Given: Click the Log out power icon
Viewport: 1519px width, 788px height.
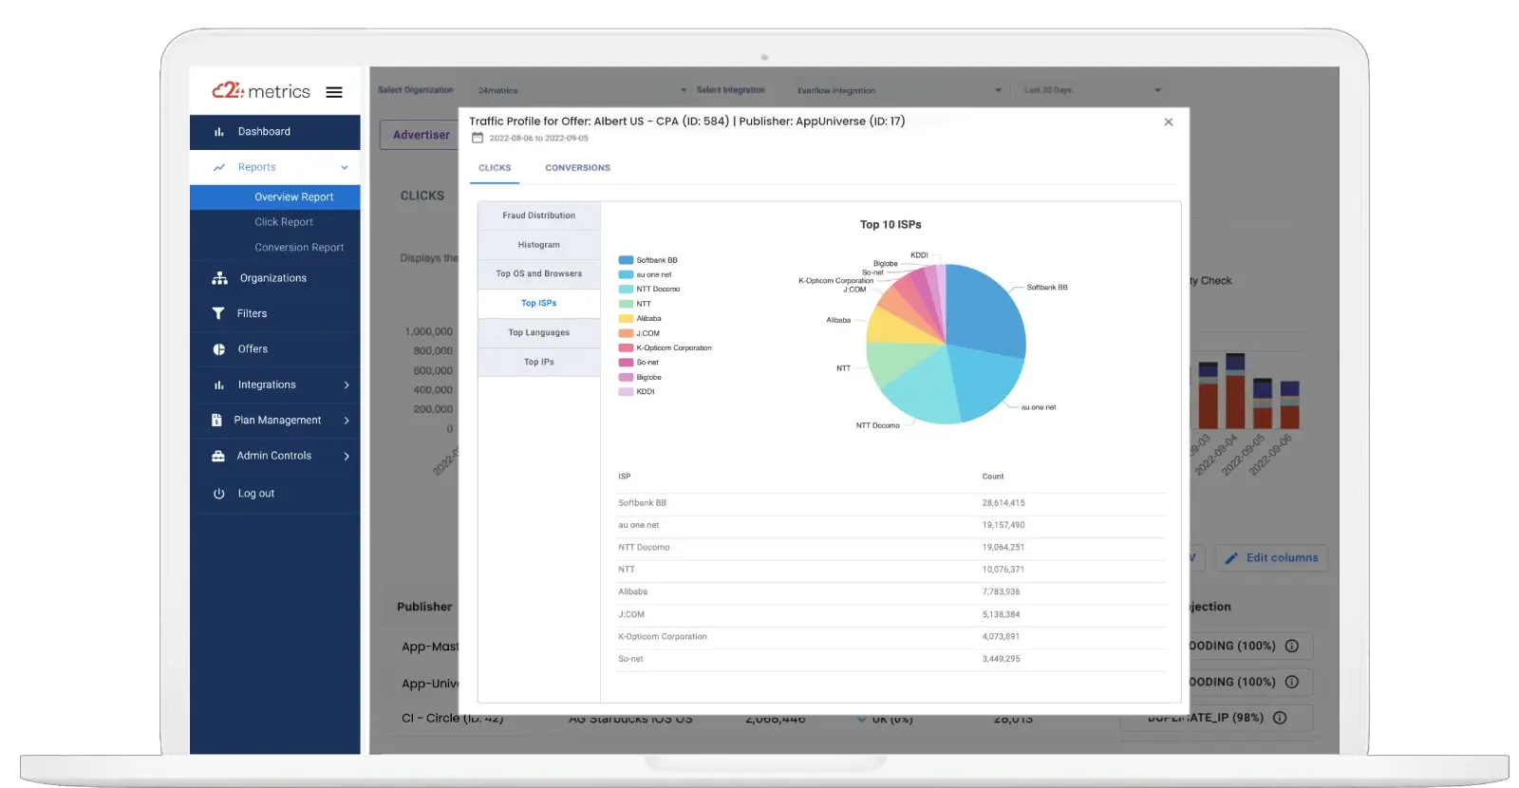Looking at the screenshot, I should tap(218, 494).
